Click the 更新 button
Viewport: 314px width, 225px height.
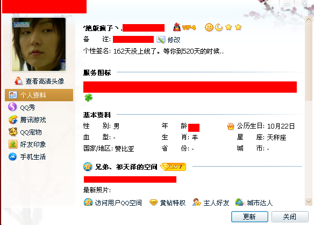coord(249,216)
